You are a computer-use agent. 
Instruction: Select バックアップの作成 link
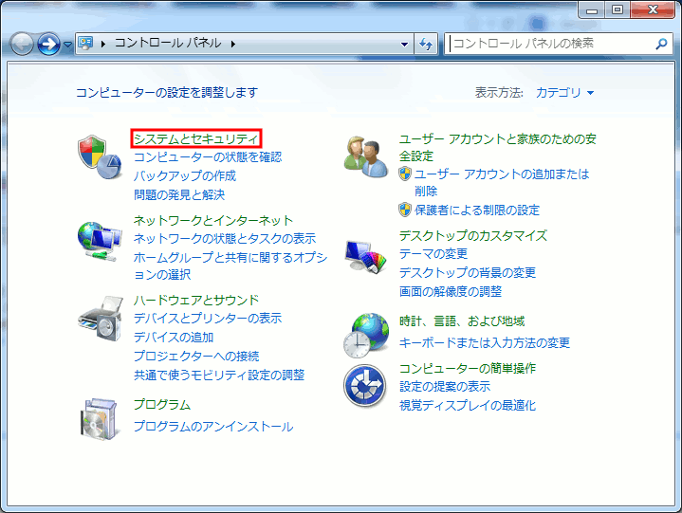[x=184, y=175]
